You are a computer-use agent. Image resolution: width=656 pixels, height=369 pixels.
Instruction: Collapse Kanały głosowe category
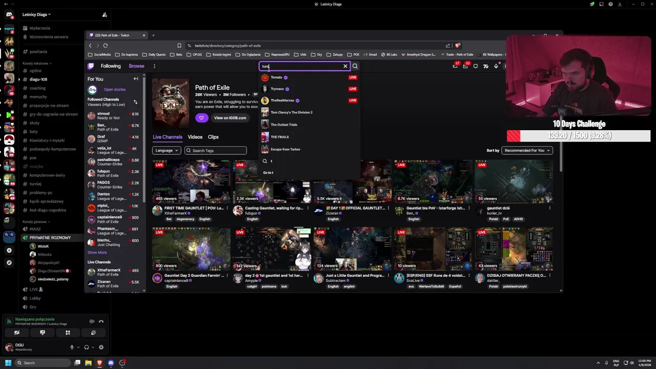point(36,222)
